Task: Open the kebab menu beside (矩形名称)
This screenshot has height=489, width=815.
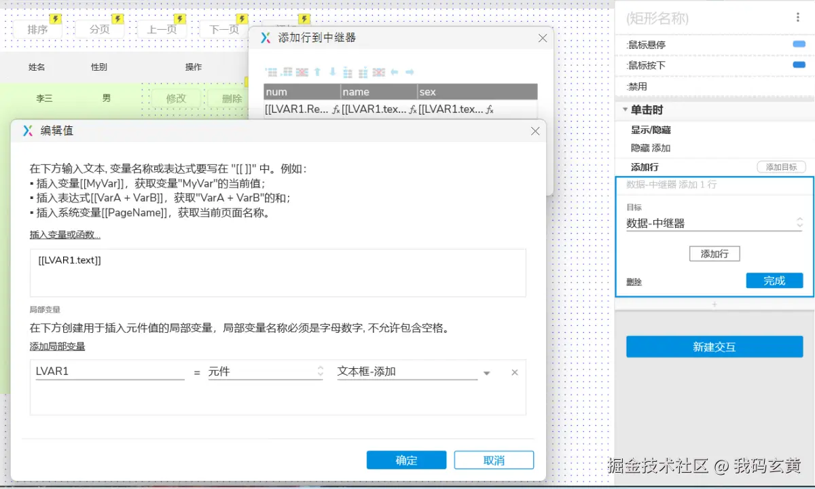Action: click(x=798, y=18)
